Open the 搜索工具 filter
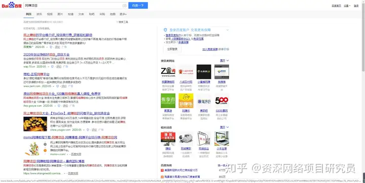This screenshot has width=365, height=183. click(x=122, y=22)
